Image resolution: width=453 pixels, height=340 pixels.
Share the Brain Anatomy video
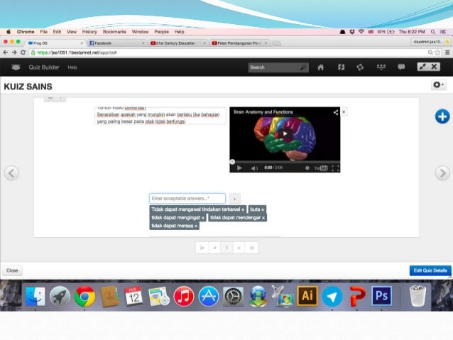(335, 112)
